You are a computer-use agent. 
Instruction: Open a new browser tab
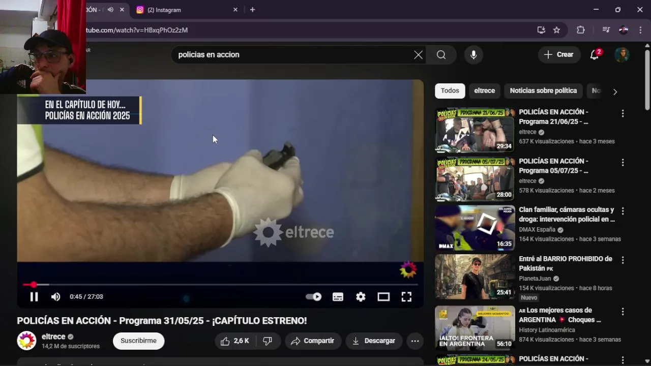pyautogui.click(x=252, y=10)
